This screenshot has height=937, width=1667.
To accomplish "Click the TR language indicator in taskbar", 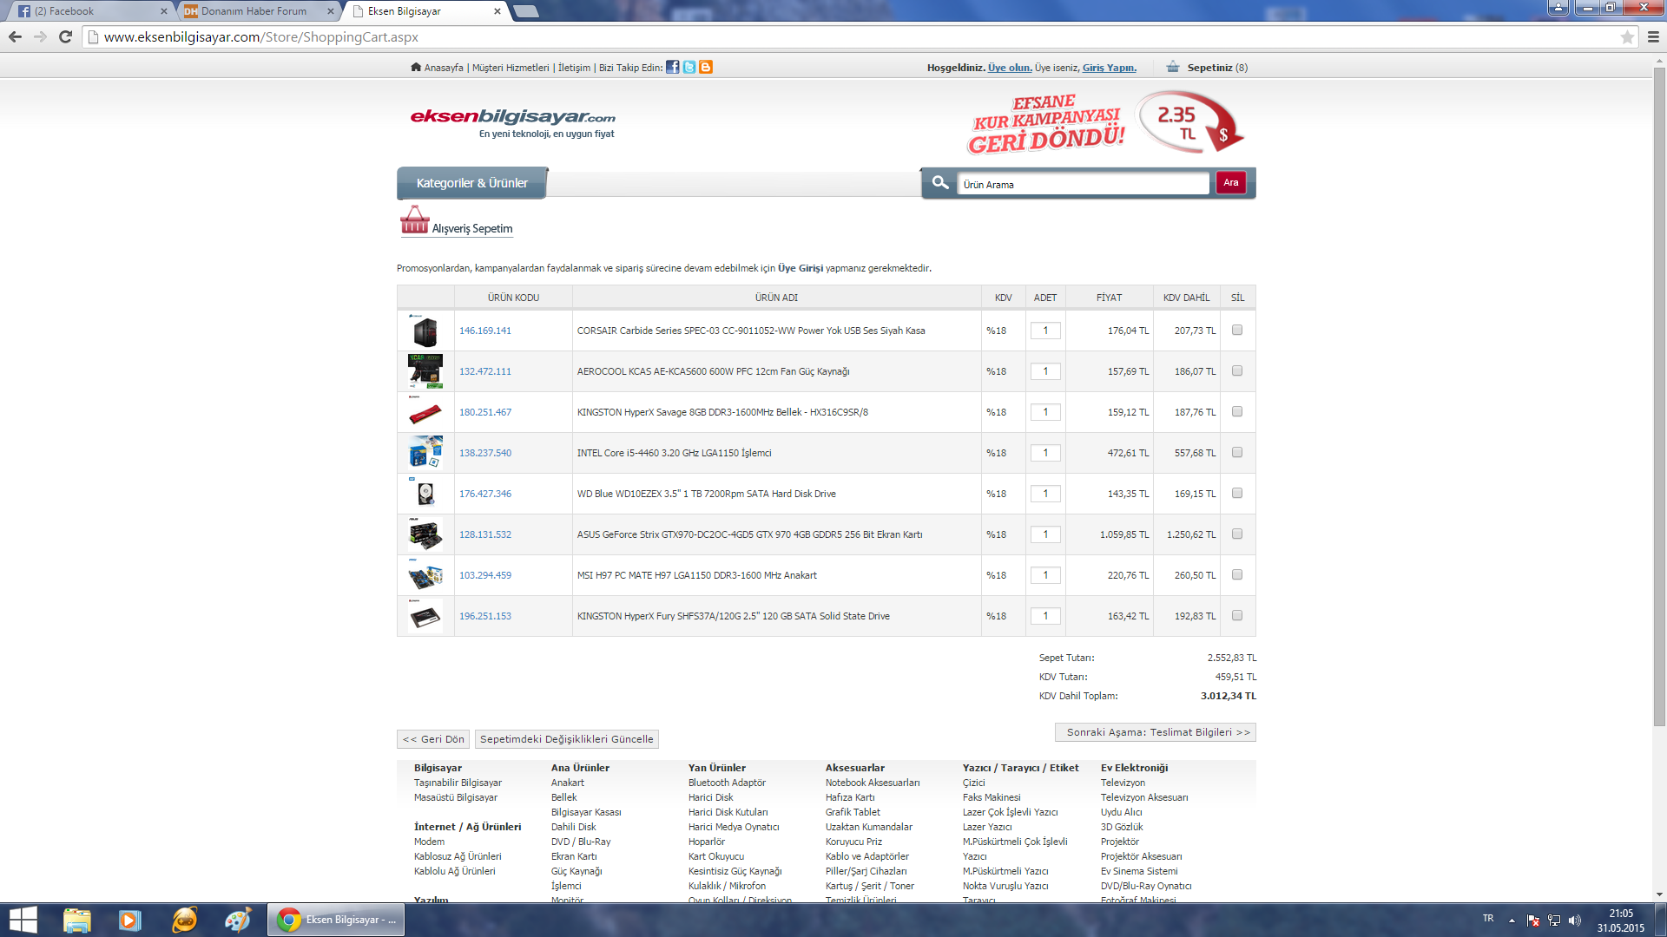I will pyautogui.click(x=1488, y=918).
